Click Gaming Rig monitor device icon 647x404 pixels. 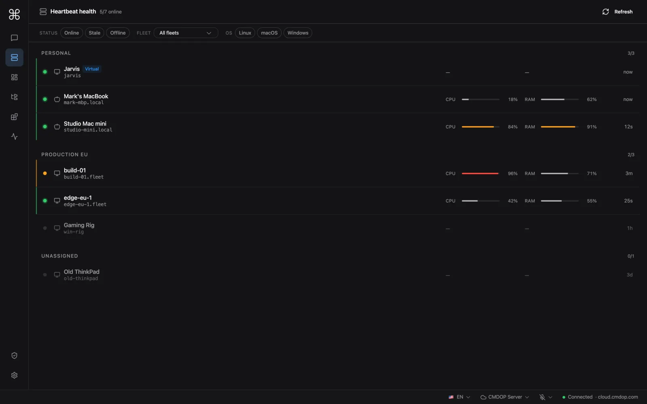pos(57,228)
